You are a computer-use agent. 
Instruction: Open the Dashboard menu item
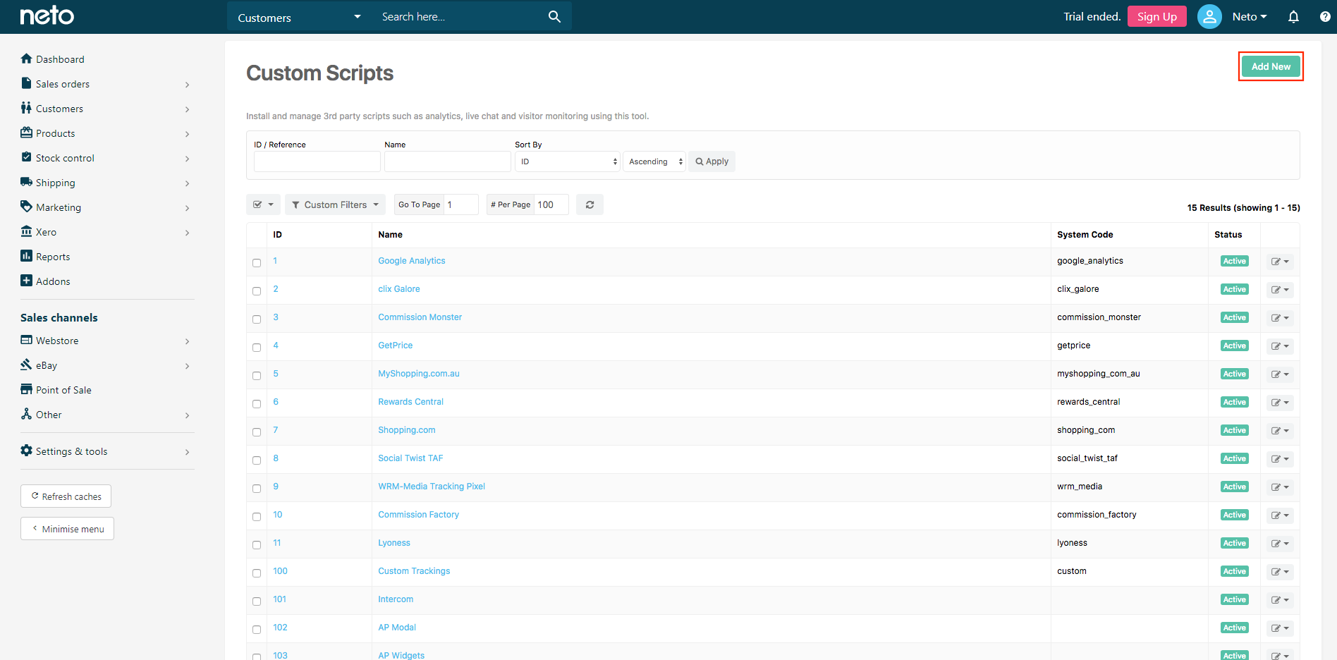pos(60,59)
